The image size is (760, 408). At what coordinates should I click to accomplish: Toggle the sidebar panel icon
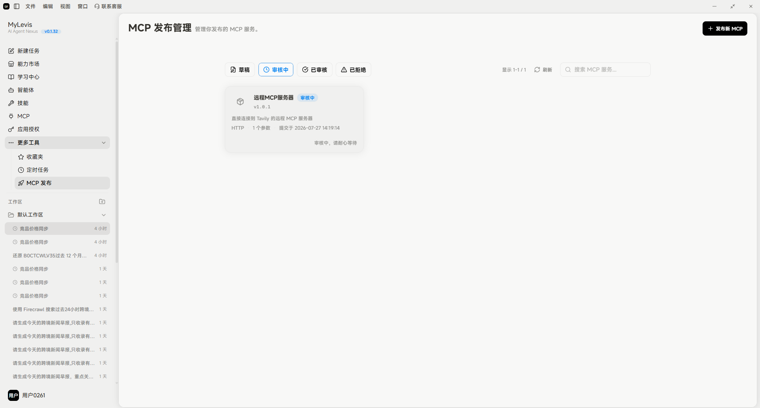17,6
